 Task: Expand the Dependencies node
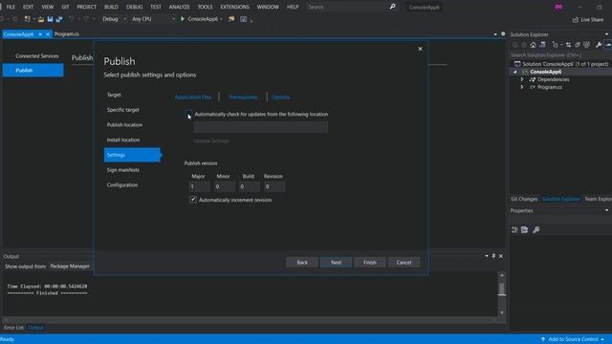(522, 79)
